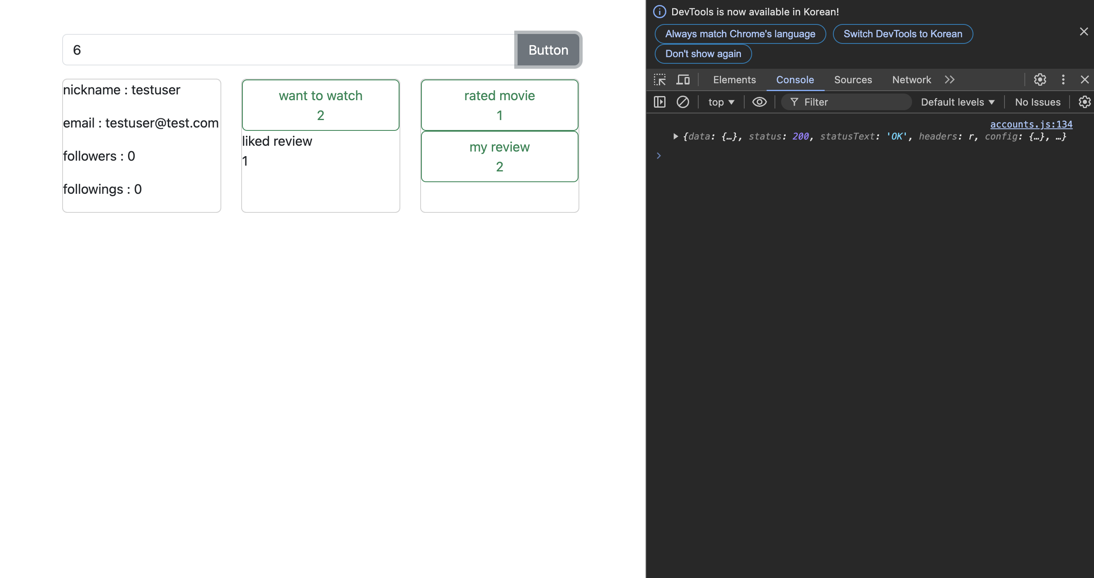Open the accounts.js:134 source link

1031,124
